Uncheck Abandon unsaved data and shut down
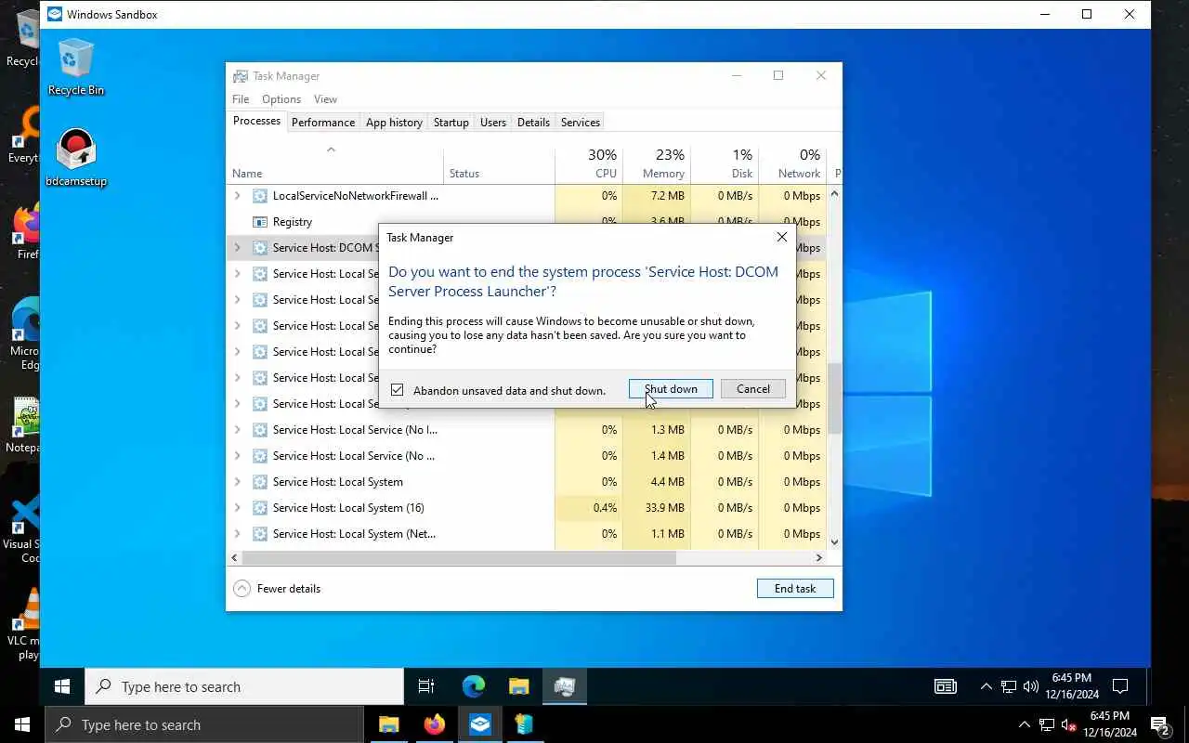This screenshot has height=743, width=1189. (x=398, y=390)
